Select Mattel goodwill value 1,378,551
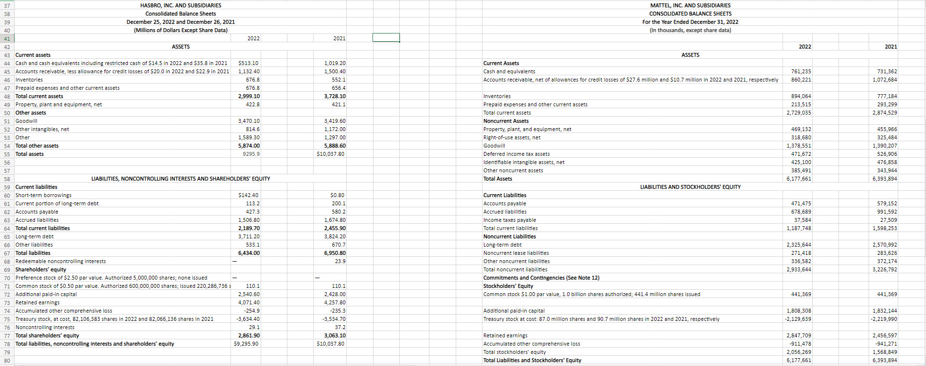Screen dimensions: 926x366 pyautogui.click(x=799, y=146)
